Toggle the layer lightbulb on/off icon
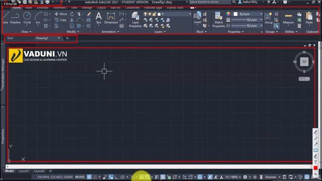Viewport: 322px width, 181px height. 145,14
